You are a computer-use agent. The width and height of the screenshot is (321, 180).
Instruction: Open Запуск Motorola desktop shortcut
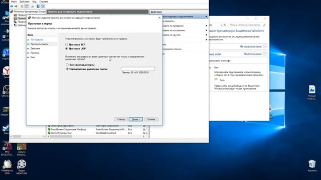pyautogui.click(x=22, y=149)
